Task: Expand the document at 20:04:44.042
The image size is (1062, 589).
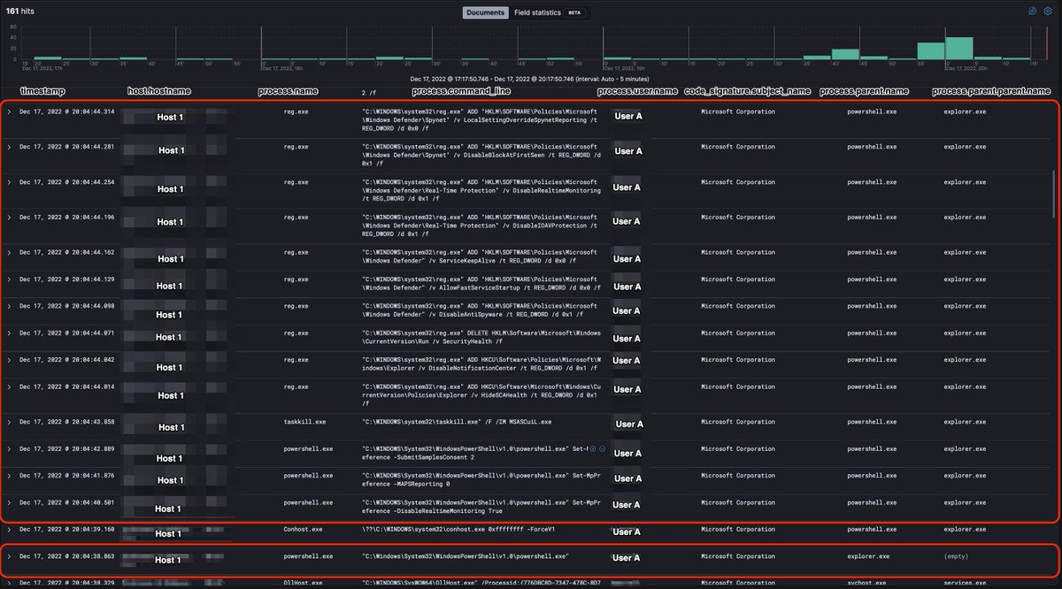Action: pos(9,360)
